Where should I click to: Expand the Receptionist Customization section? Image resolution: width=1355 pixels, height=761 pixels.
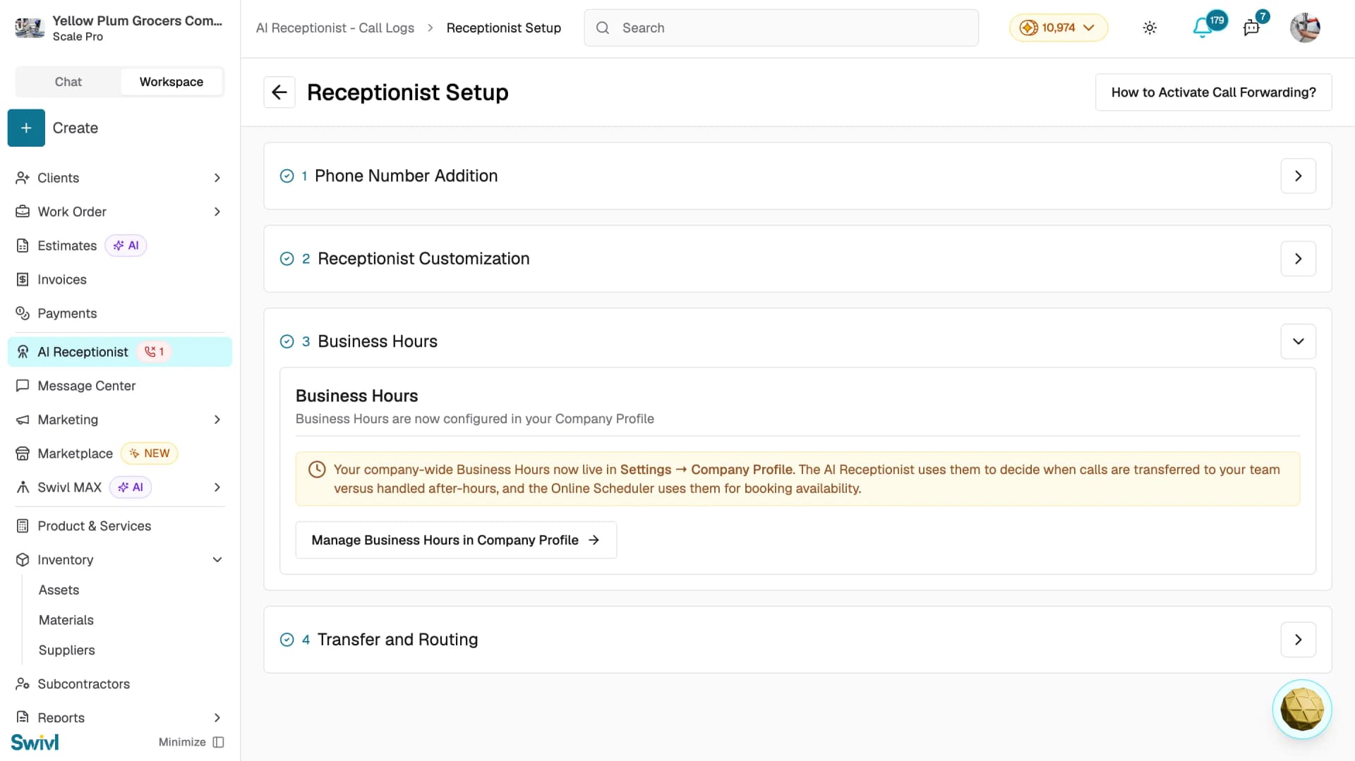coord(1299,259)
